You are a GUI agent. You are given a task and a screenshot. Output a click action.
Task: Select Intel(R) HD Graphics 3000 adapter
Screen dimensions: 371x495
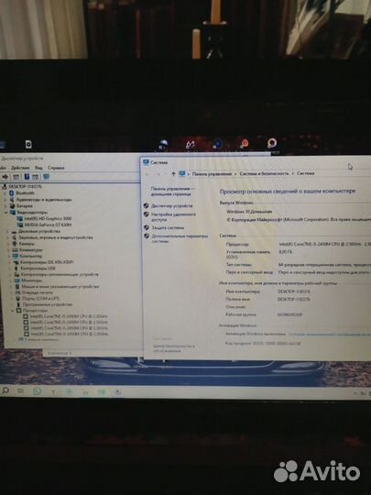click(x=48, y=218)
